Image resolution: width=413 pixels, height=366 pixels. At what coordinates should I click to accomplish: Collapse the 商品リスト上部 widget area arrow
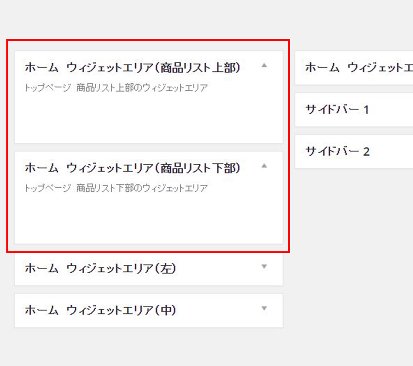tap(264, 65)
